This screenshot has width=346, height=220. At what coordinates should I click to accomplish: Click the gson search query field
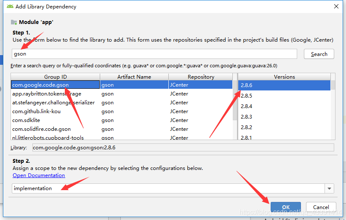click(x=154, y=54)
